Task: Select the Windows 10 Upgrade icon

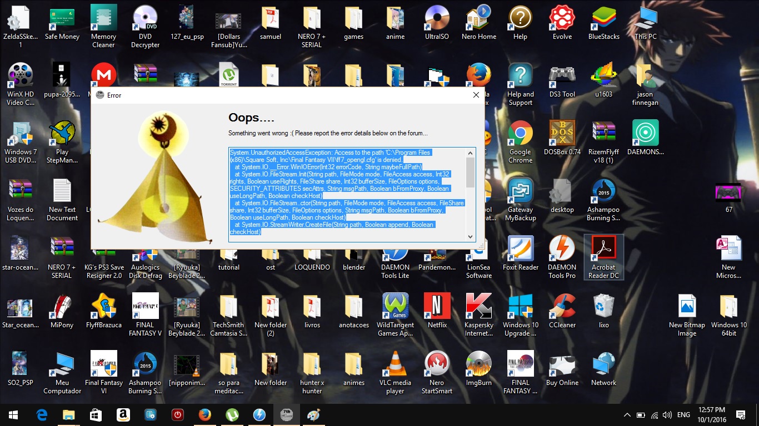Action: coord(521,315)
